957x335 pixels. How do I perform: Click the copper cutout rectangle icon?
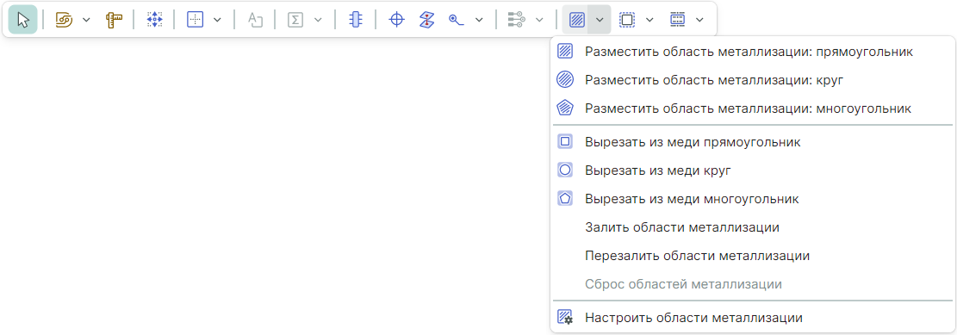(x=565, y=142)
